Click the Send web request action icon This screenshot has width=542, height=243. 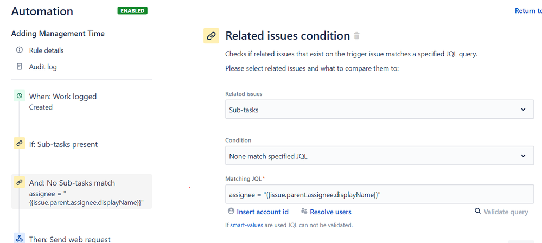[x=20, y=239]
